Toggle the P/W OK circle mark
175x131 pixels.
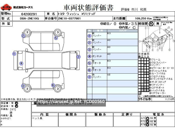click(148, 125)
